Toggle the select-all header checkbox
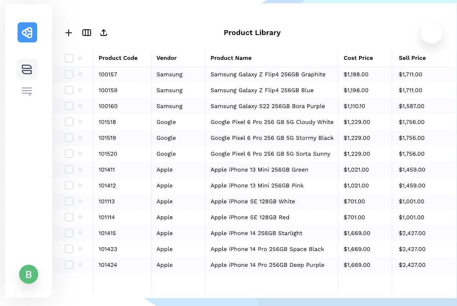Viewport: 457px width, 306px height. pyautogui.click(x=69, y=58)
